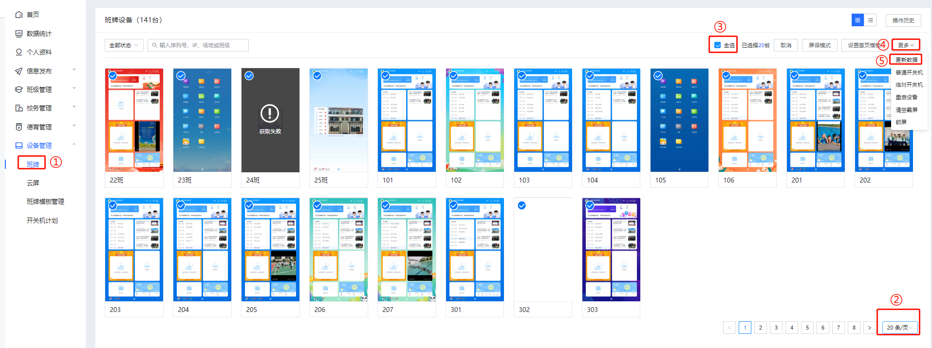Uncheck the 303 device card
Viewport: 932px width, 348px height.
(x=590, y=205)
